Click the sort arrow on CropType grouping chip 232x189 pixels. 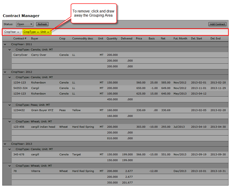(x=38, y=32)
